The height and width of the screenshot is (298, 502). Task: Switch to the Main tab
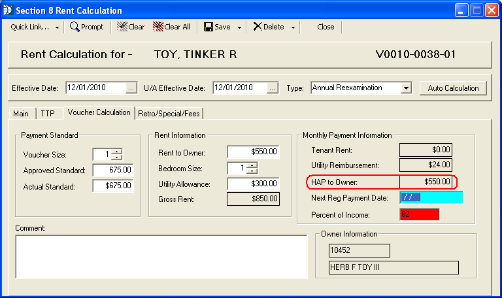click(x=21, y=114)
